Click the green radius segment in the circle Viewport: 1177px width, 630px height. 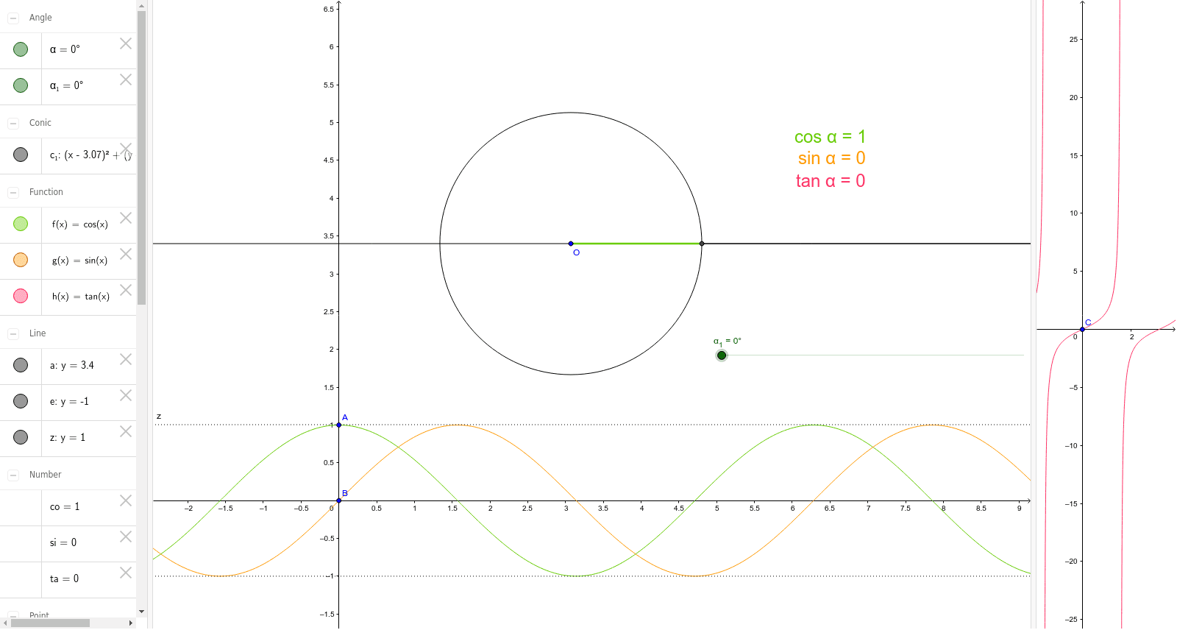[x=636, y=244]
